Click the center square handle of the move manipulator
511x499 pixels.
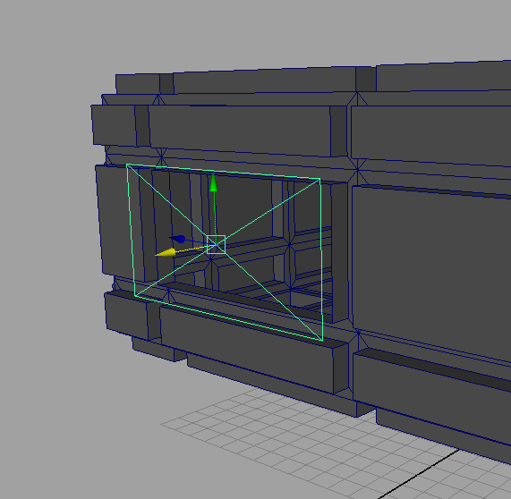pos(216,244)
